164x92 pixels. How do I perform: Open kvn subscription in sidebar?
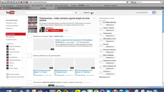pos(11,54)
